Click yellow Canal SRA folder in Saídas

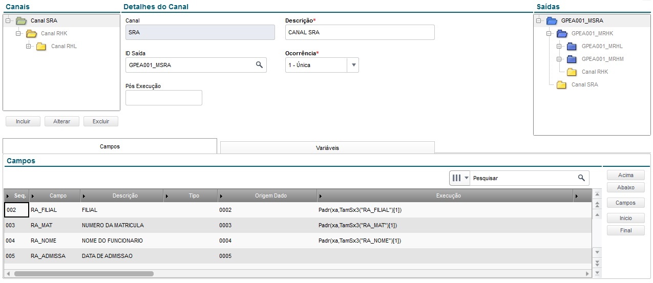561,85
